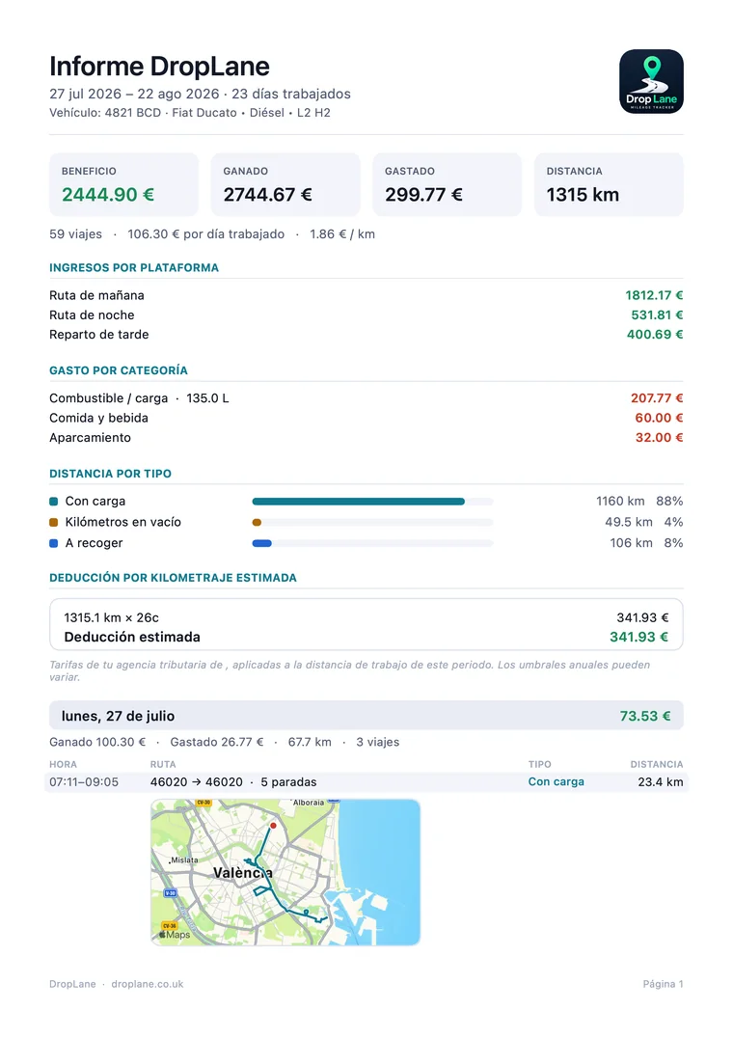This screenshot has width=733, height=1037.
Task: Click the Kilómetros en vacío progress bar
Action: coord(373,523)
